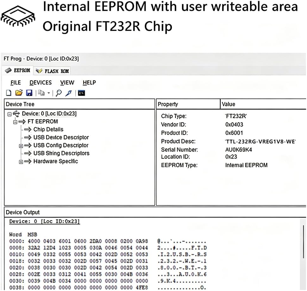This screenshot has height=291, width=307.
Task: Collapse the FT EEPROM tree node
Action: pos(15,122)
